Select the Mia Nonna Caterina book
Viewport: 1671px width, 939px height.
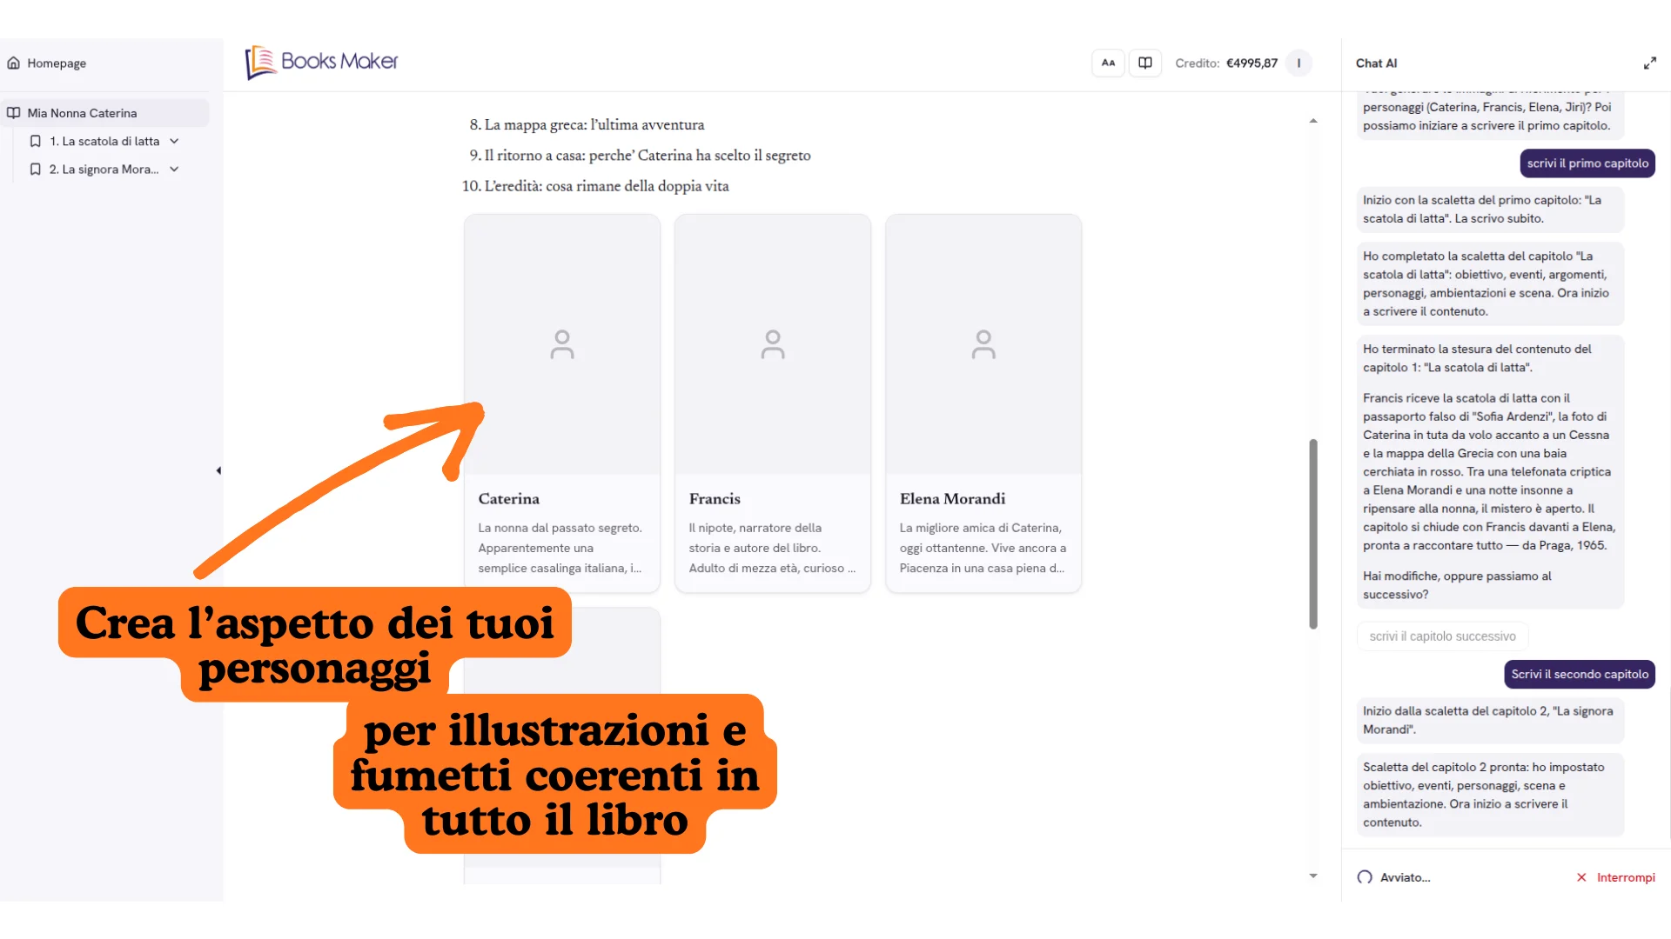(104, 113)
